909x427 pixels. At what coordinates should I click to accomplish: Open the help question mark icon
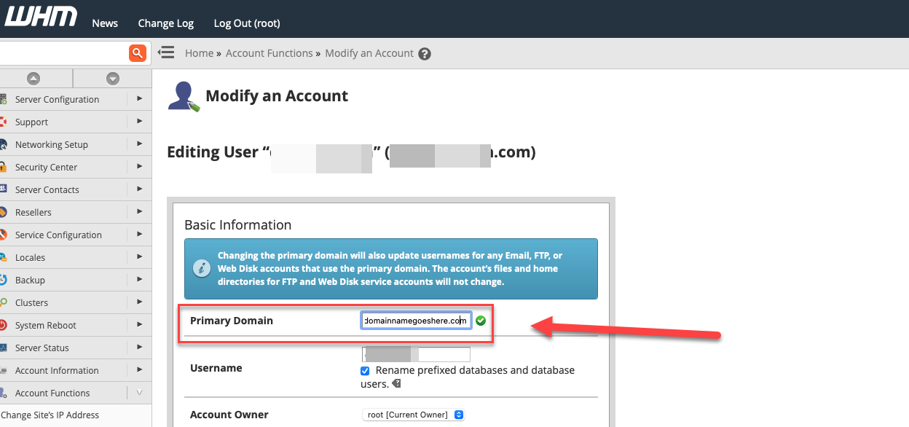(x=425, y=54)
